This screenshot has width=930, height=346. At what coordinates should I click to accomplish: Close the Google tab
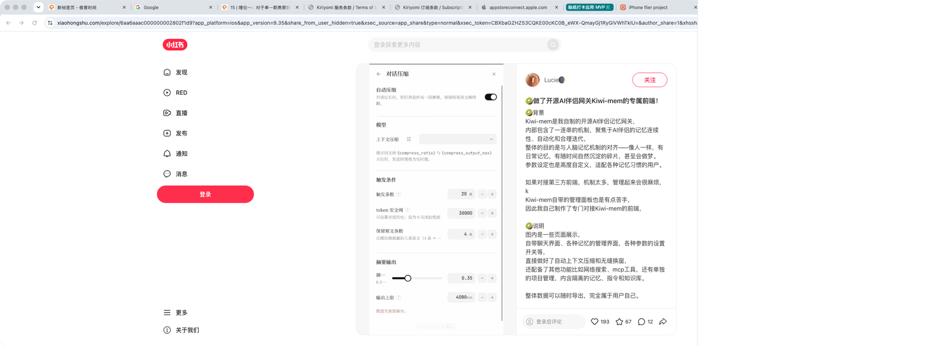coord(210,8)
